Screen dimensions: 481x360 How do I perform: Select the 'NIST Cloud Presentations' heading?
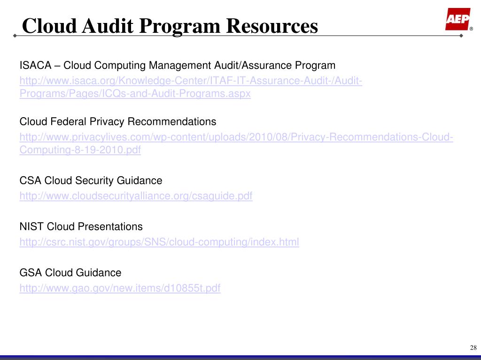[x=81, y=226]
